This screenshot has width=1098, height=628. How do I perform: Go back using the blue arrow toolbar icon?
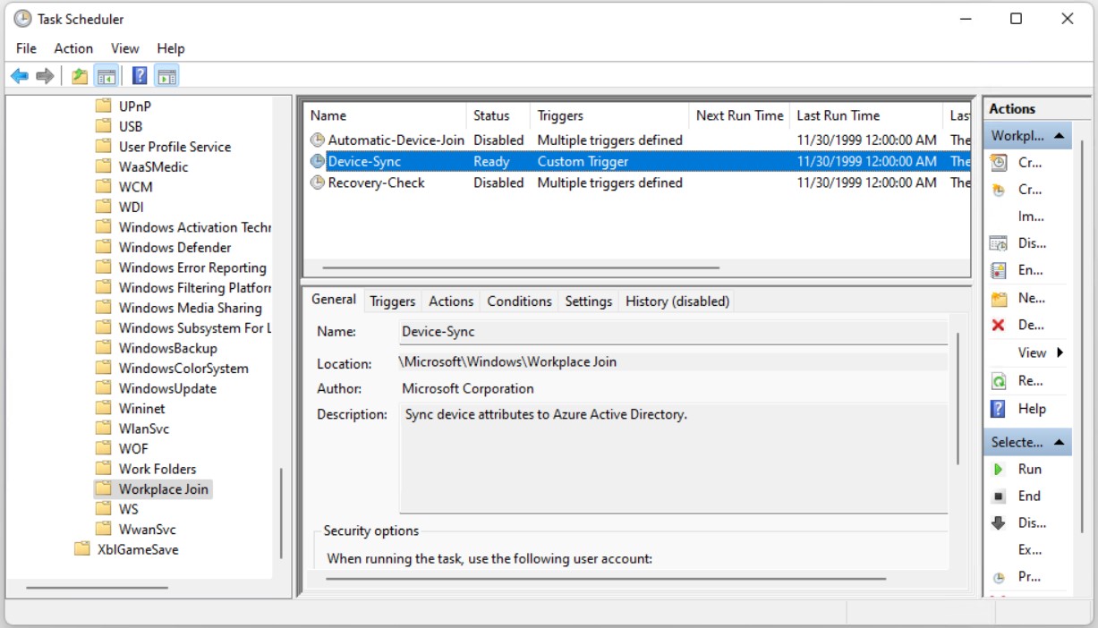pos(20,77)
